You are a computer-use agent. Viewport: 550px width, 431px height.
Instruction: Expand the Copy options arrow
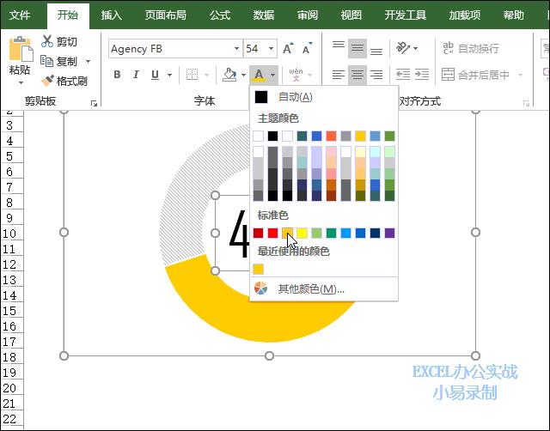(88, 61)
